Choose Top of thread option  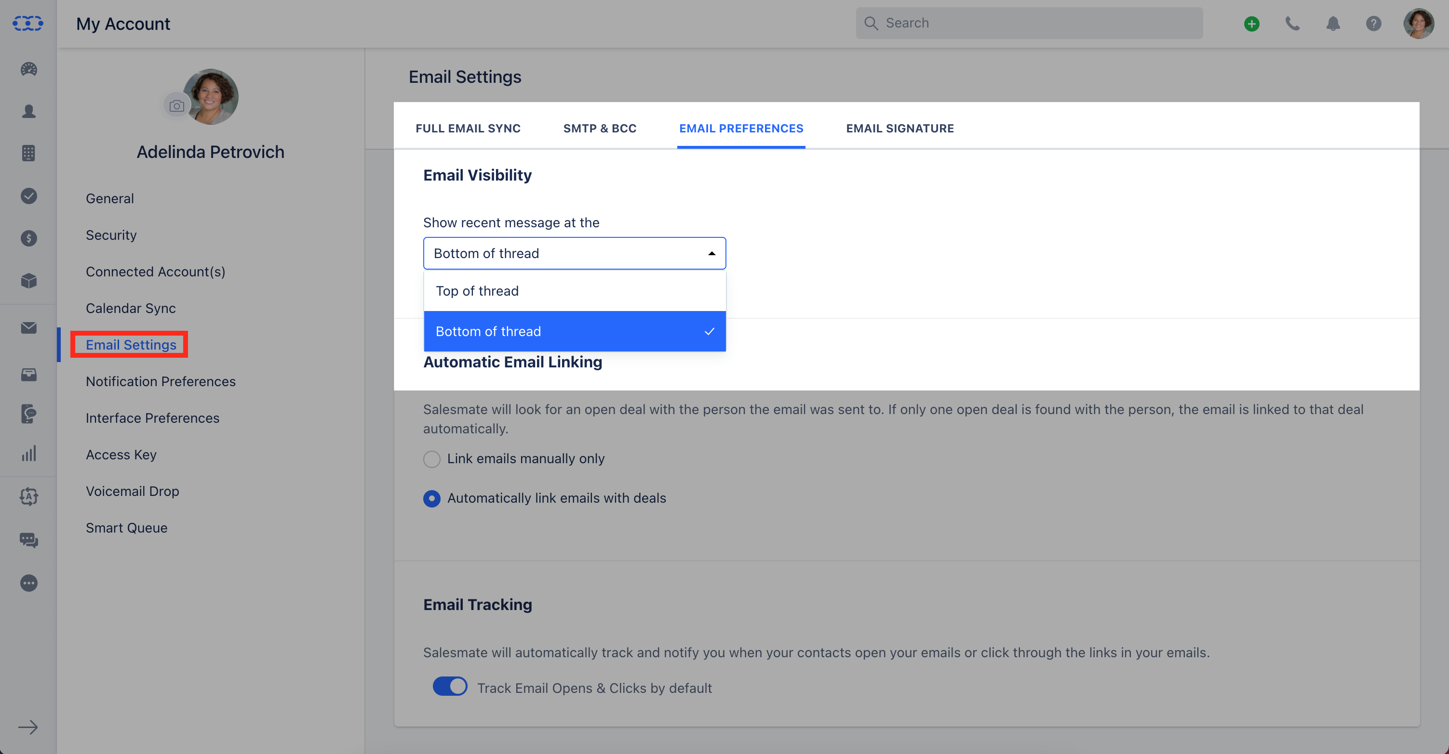click(574, 291)
